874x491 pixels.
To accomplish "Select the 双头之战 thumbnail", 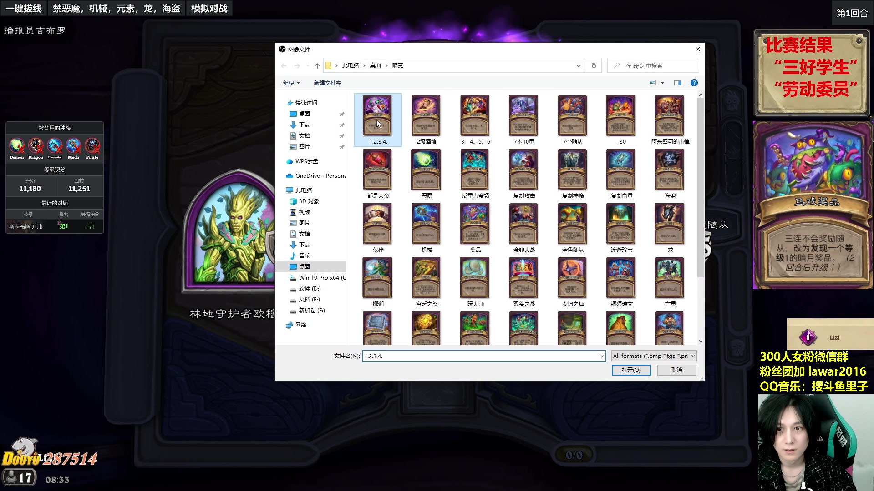I will coord(524,282).
